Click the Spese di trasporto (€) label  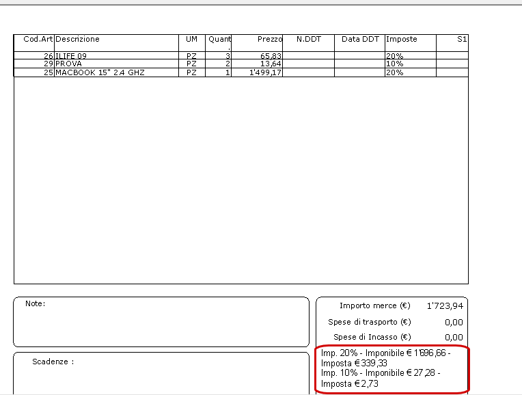(370, 322)
